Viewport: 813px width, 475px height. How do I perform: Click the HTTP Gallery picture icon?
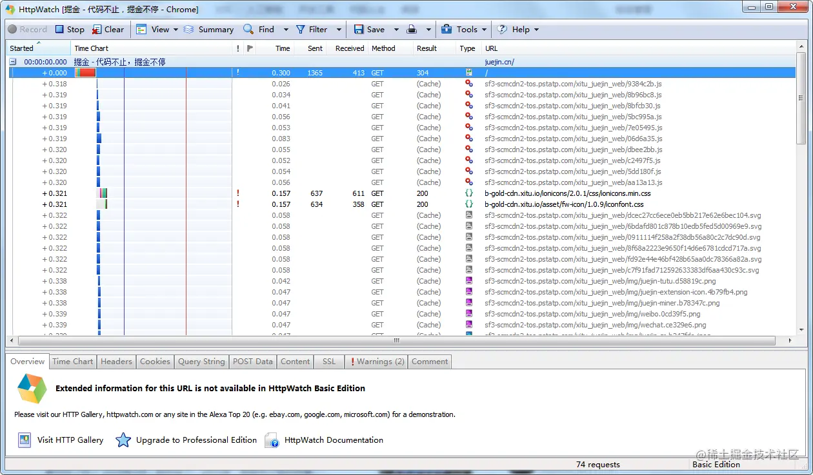[25, 440]
